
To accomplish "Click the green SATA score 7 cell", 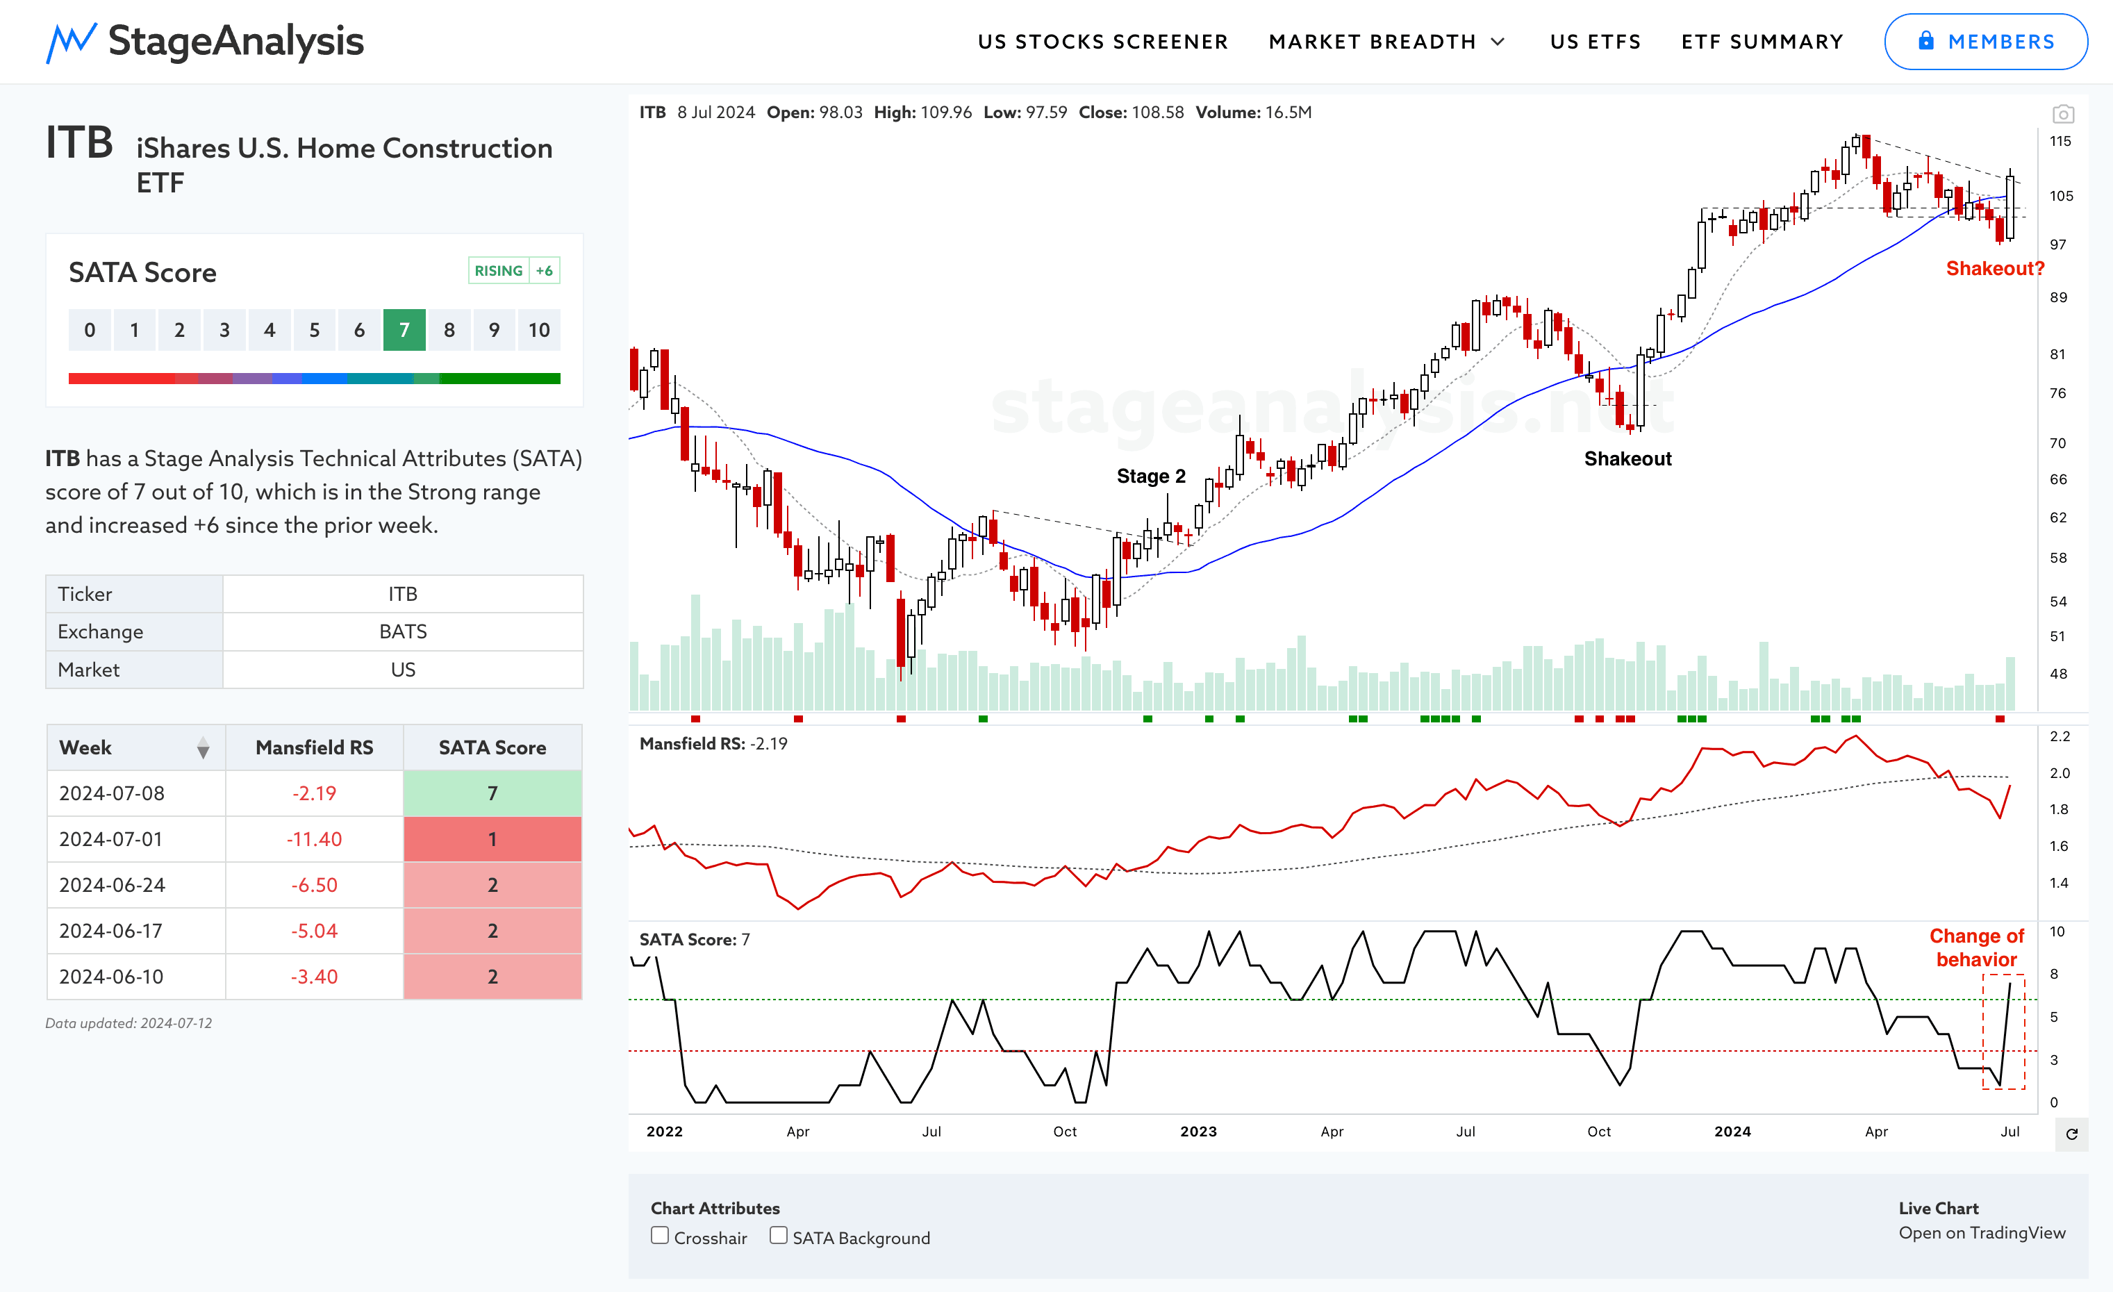I will (x=492, y=793).
